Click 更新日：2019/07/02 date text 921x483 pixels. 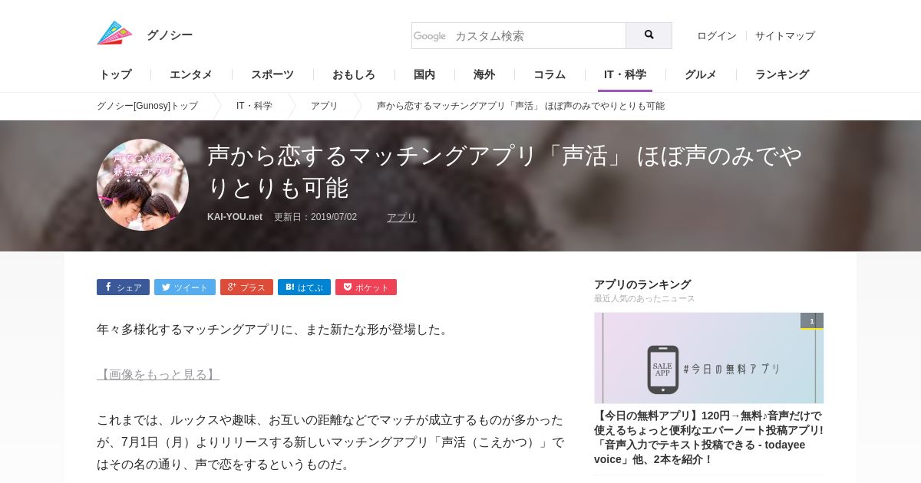tap(315, 217)
